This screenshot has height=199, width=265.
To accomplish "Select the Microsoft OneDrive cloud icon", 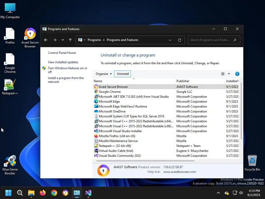I will [x=96, y=111].
